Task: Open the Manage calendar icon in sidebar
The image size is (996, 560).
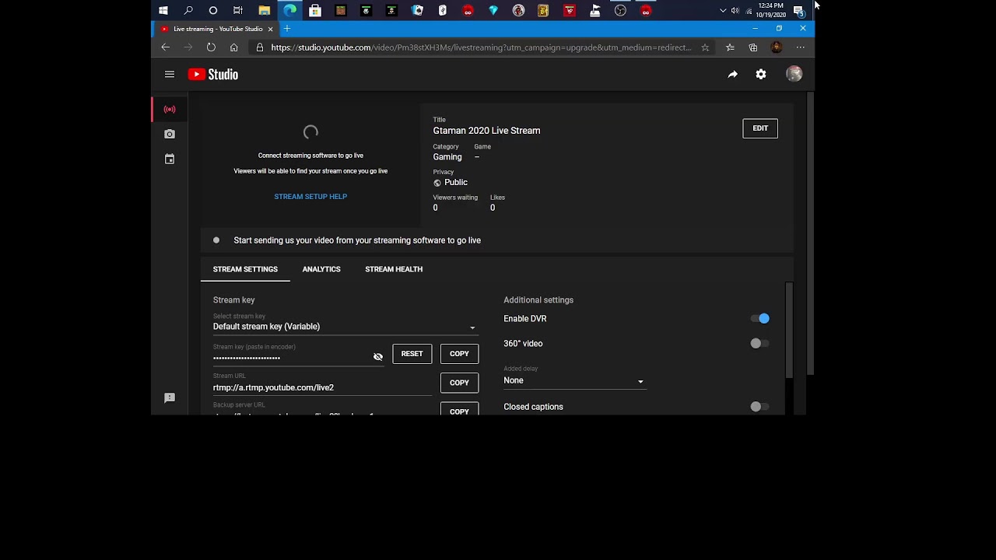Action: pos(170,159)
